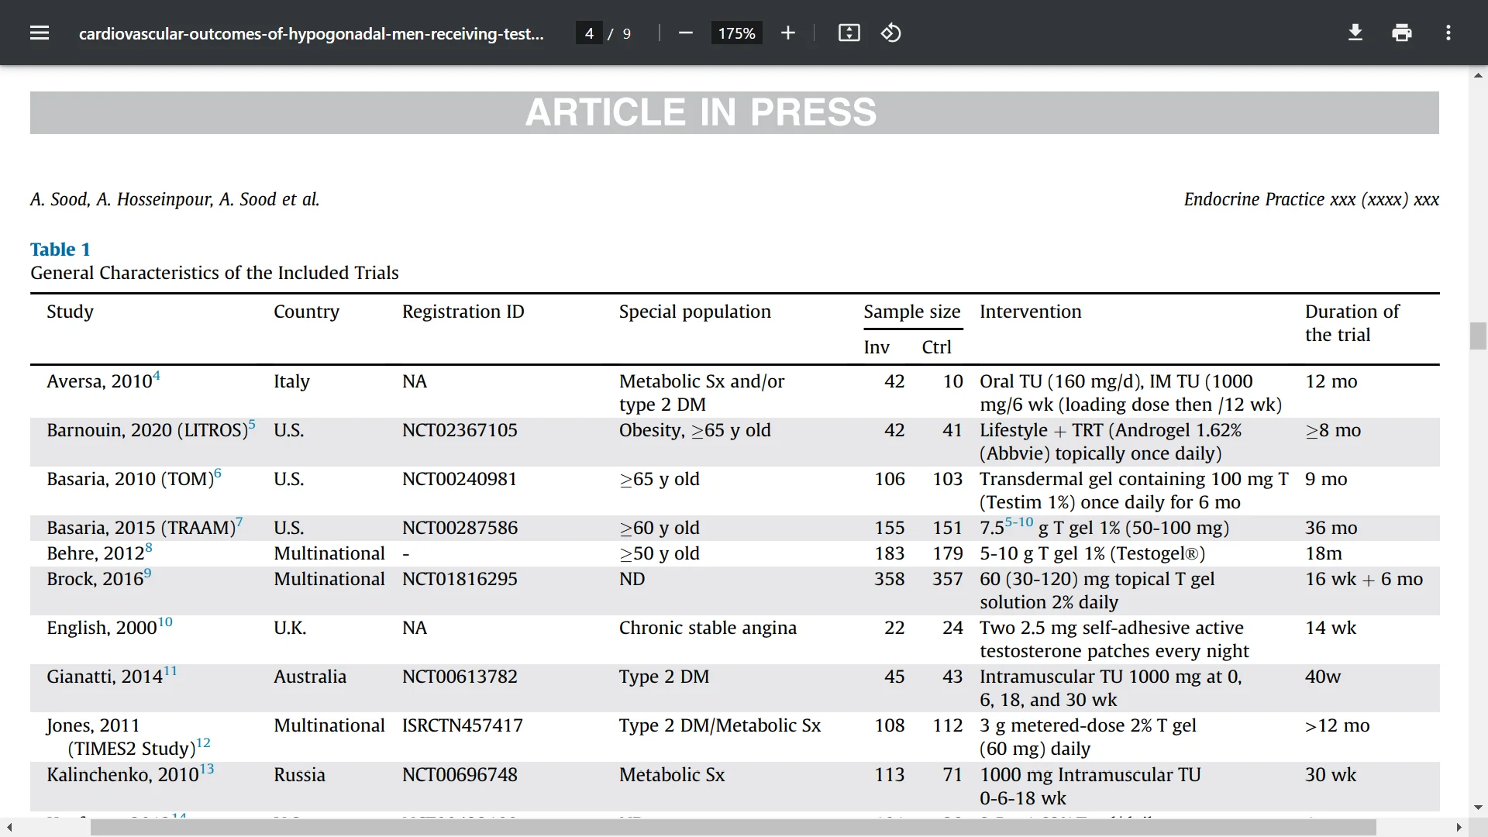Click the 36 mo duration cell
This screenshot has width=1488, height=837.
[x=1331, y=528]
